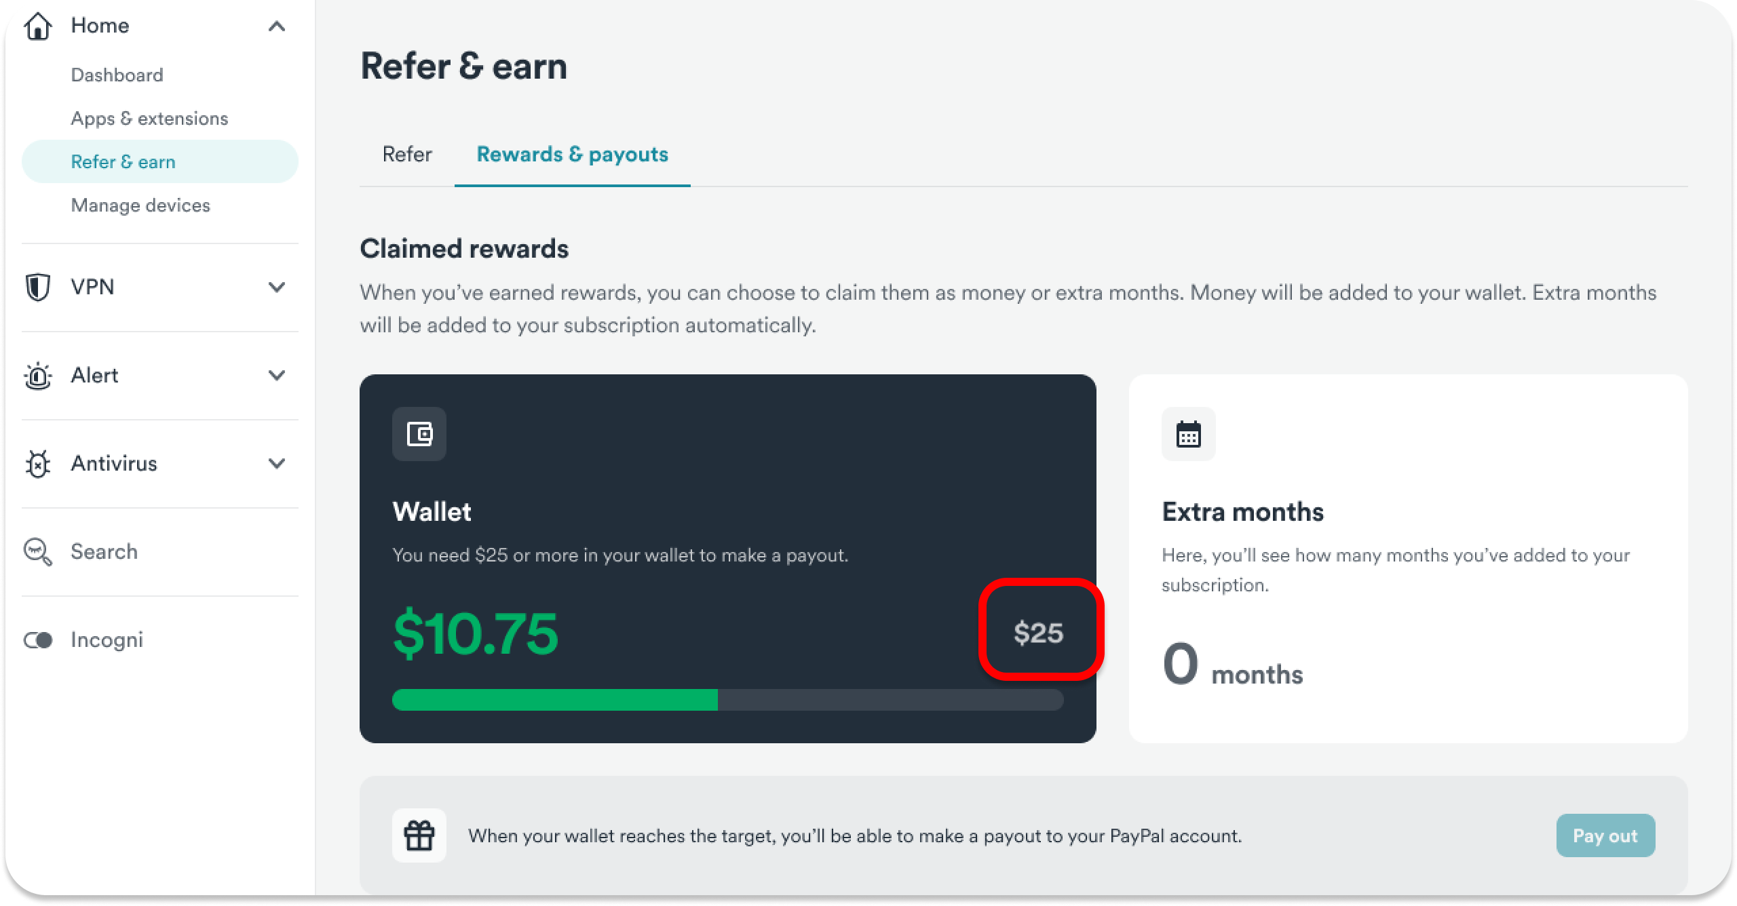Expand the VPN section chevron

276,287
